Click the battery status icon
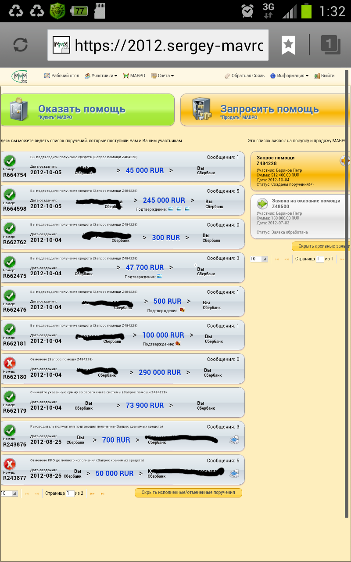Viewport: 351px width, 562px height. 306,11
